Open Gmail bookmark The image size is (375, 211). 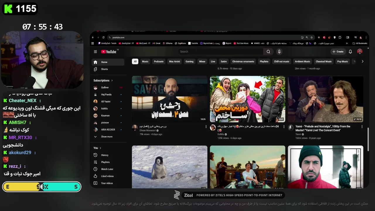pyautogui.click(x=156, y=43)
